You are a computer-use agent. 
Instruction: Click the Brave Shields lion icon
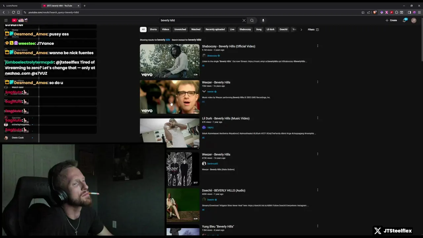(375, 12)
